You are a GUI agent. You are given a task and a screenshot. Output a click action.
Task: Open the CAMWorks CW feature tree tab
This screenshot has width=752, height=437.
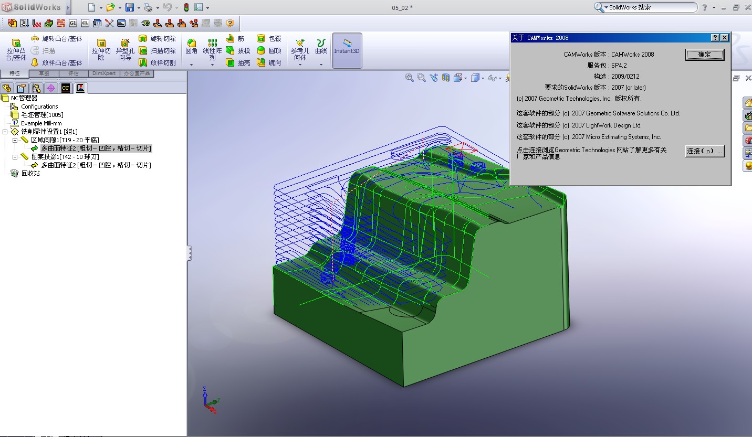pyautogui.click(x=66, y=88)
